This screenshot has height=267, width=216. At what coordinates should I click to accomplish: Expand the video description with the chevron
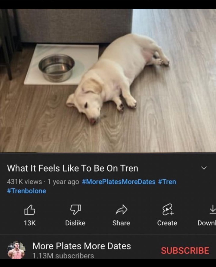click(x=204, y=168)
